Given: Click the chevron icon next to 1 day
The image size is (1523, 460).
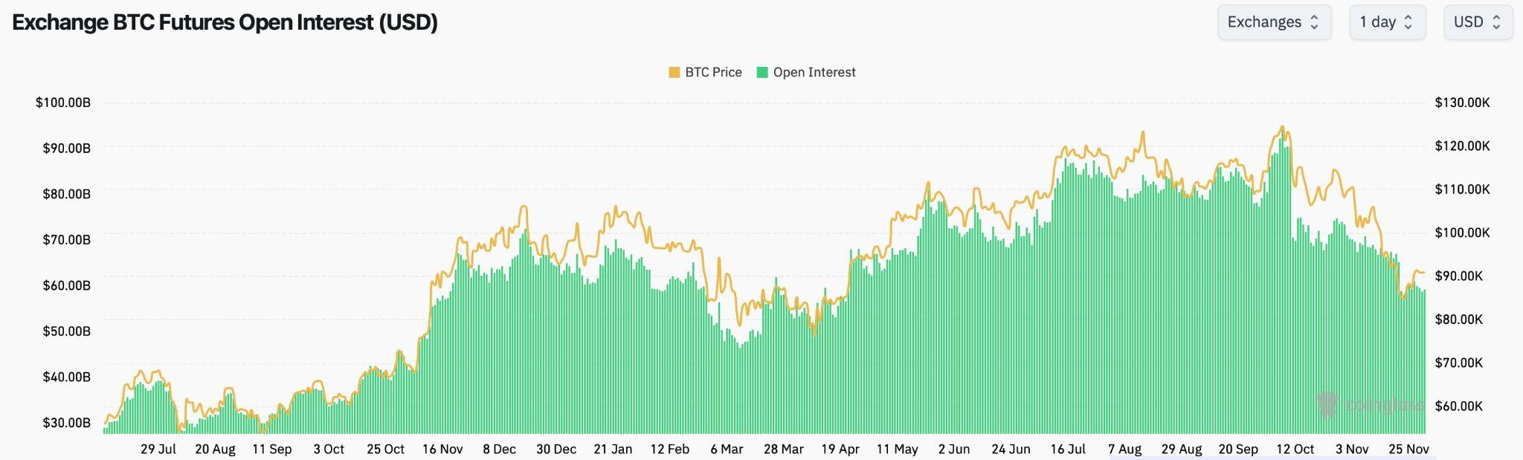Looking at the screenshot, I should [1408, 22].
